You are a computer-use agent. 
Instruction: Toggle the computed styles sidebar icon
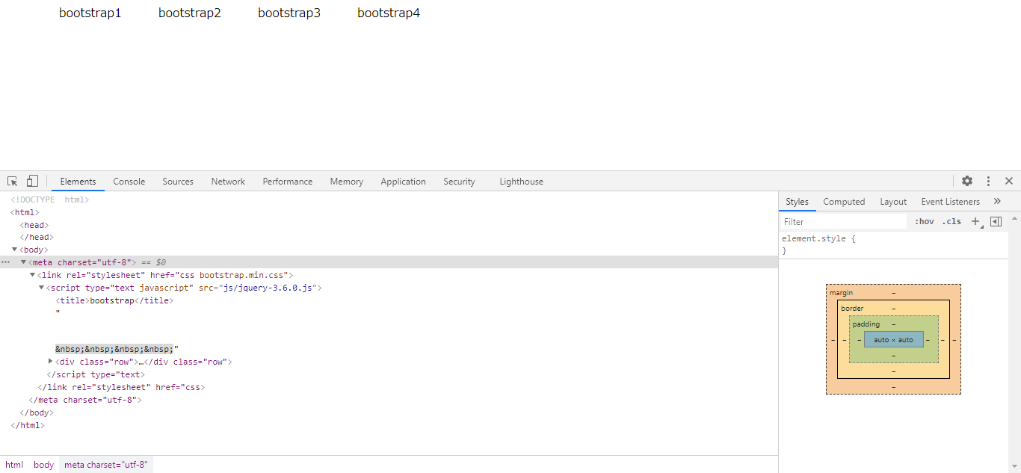pos(996,221)
